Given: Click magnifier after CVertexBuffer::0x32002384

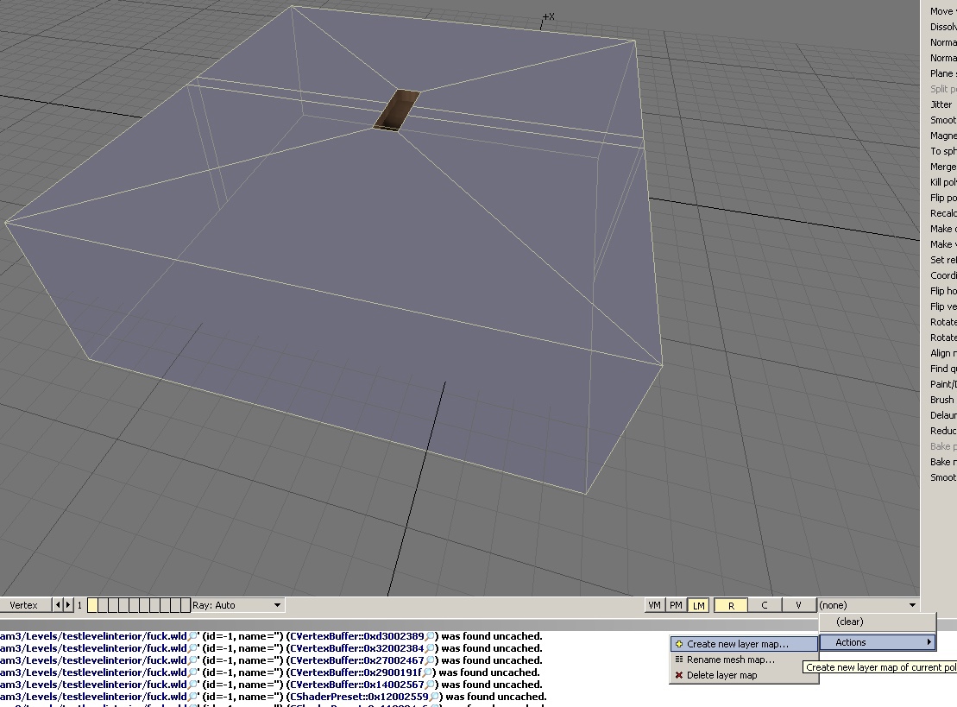Looking at the screenshot, I should click(430, 648).
